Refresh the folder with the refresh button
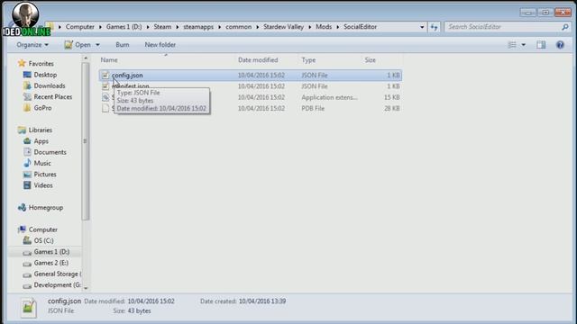 [x=435, y=27]
